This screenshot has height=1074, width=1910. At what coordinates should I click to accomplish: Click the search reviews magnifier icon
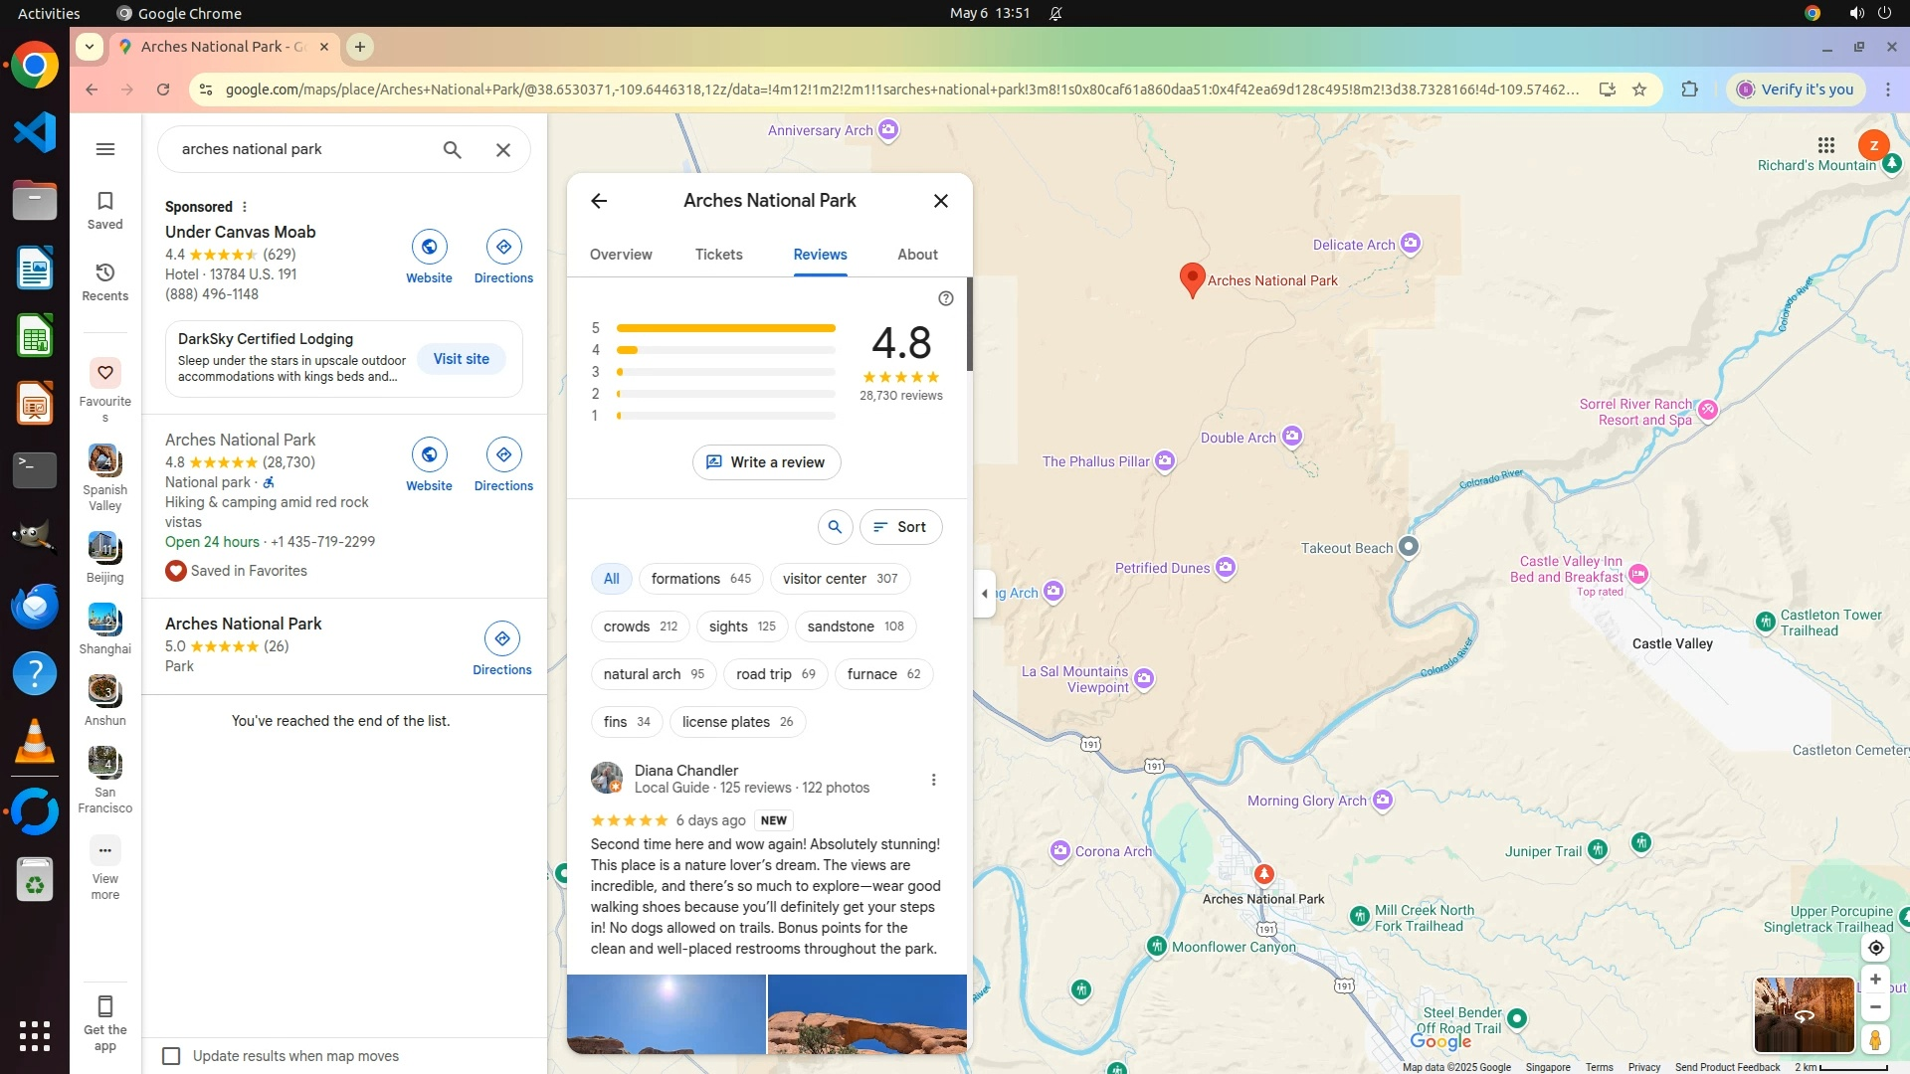click(x=835, y=527)
